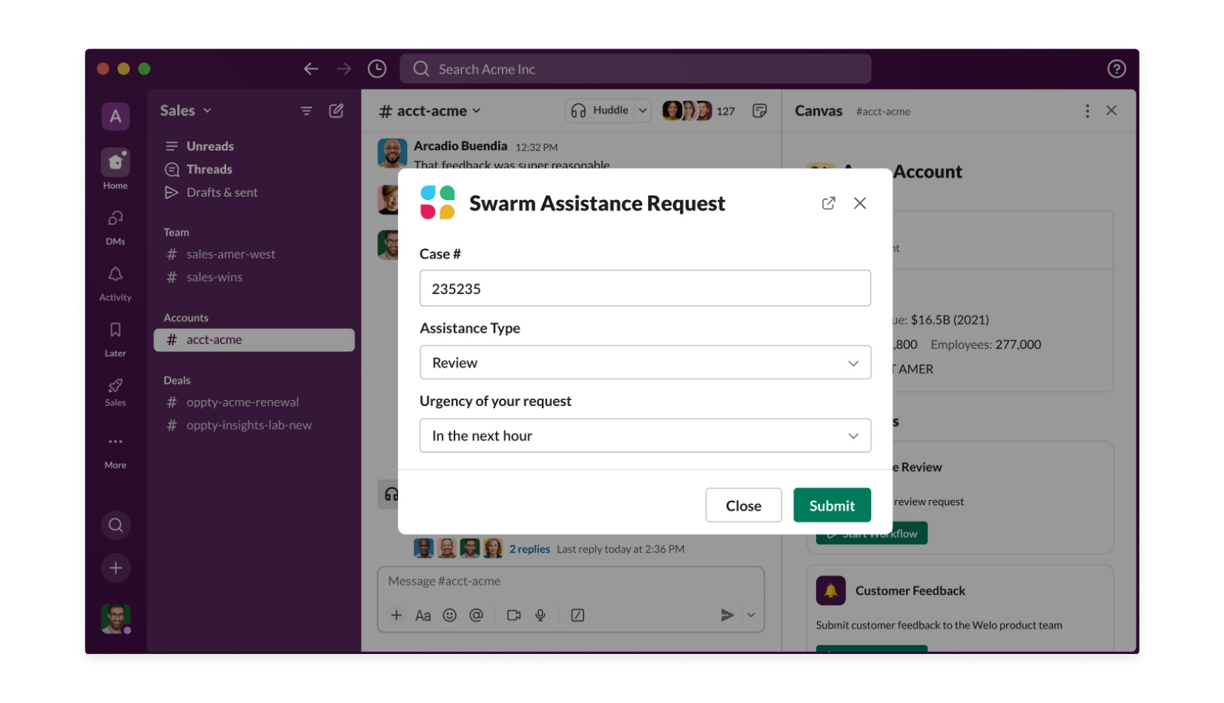Open history clock icon
This screenshot has height=703, width=1224.
[377, 69]
